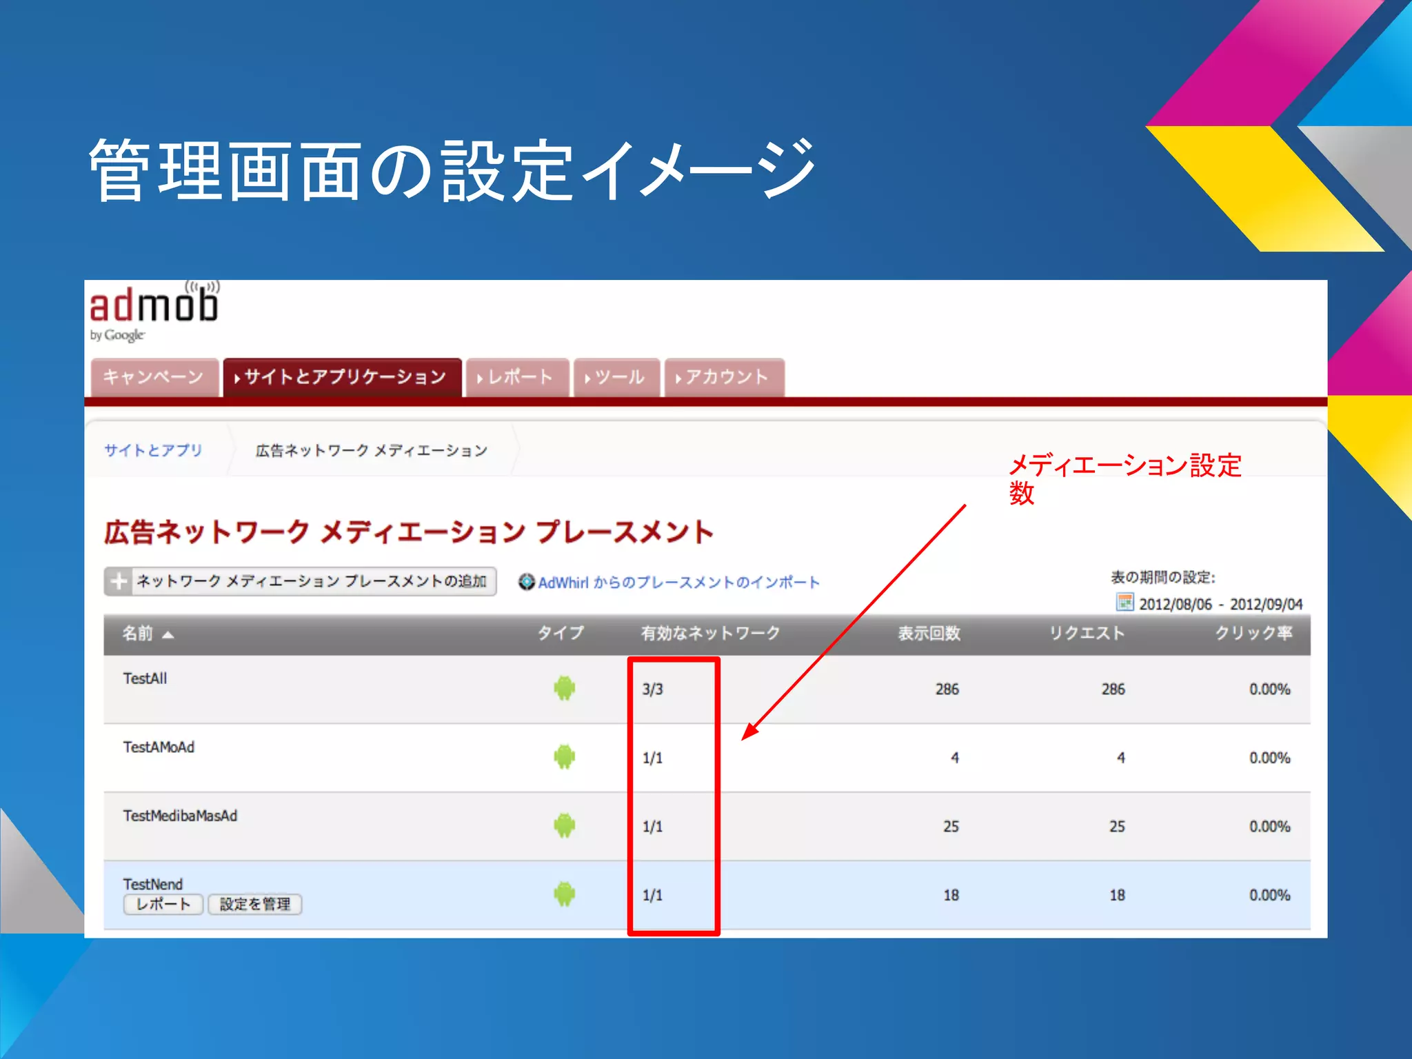Click the Android icon in TestAMoAd row
1412x1059 pixels.
point(564,757)
